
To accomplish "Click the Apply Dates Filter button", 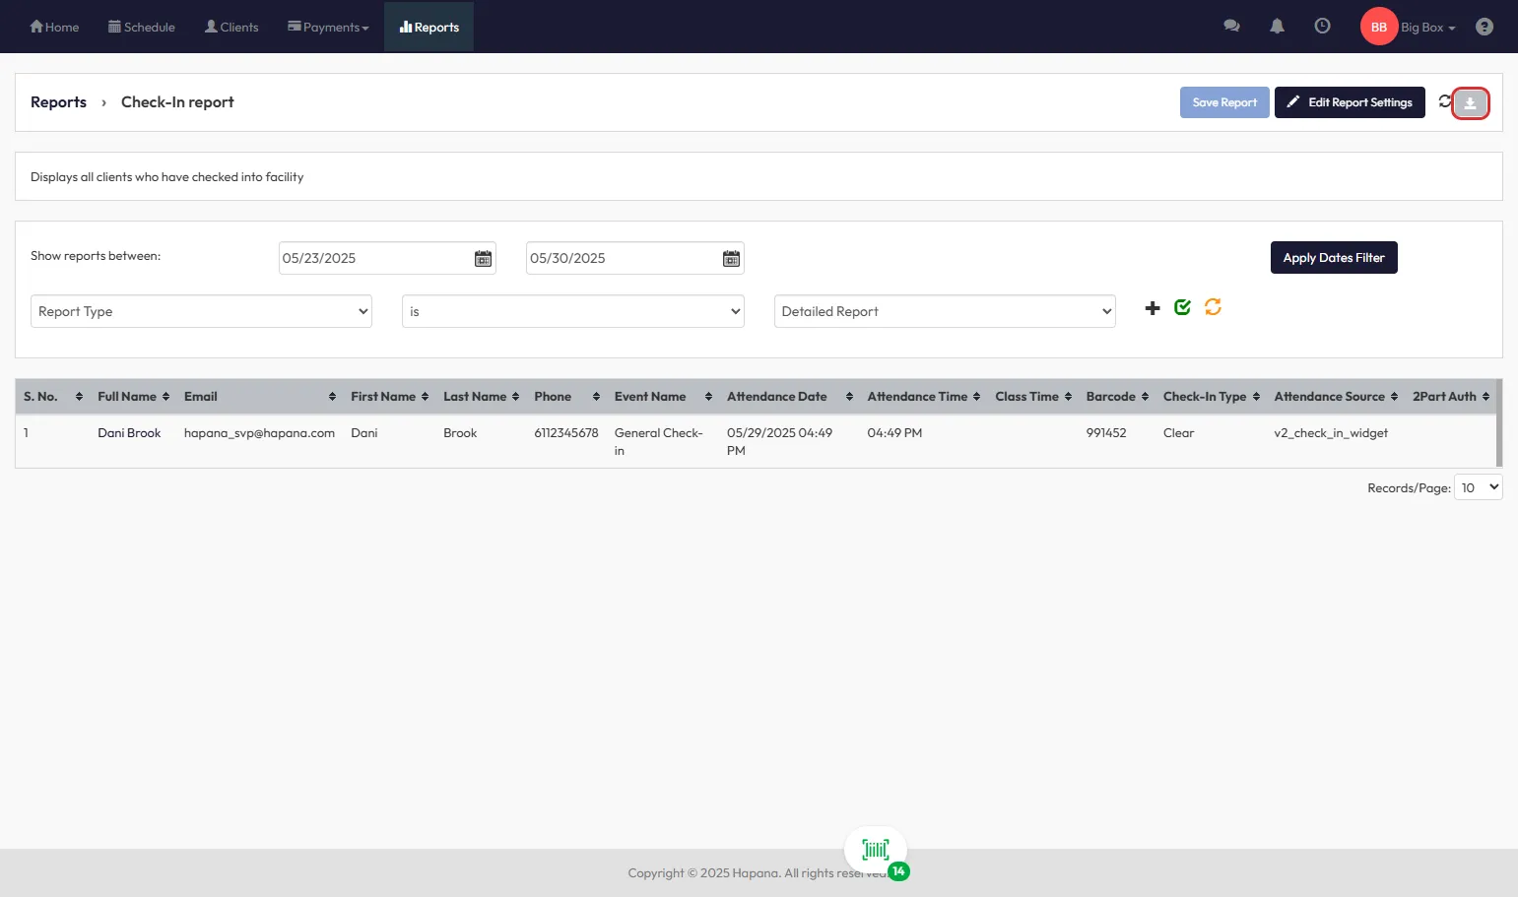I will point(1333,258).
